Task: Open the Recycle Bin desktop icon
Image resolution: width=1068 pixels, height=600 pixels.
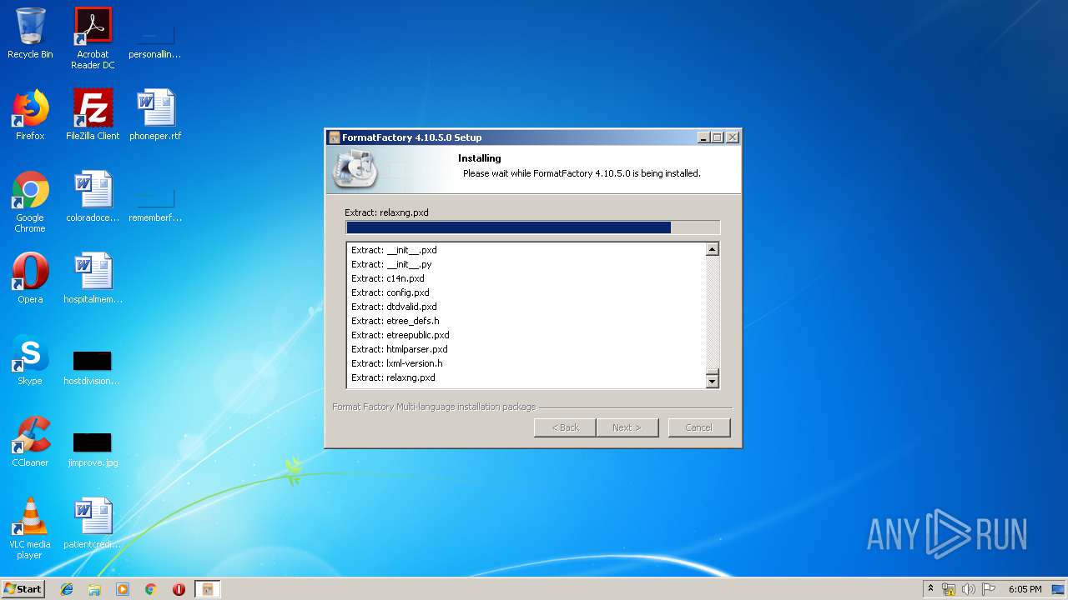Action: click(x=30, y=33)
